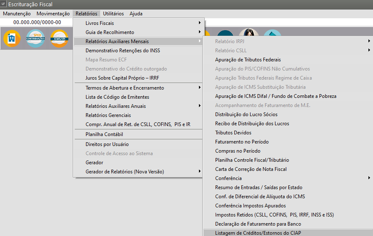Select Demonstrativo Retenções do INSS
The height and width of the screenshot is (236, 373).
tap(123, 51)
